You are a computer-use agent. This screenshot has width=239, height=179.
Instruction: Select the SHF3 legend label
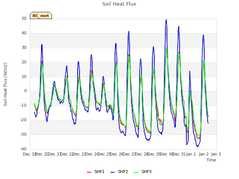pos(146,172)
